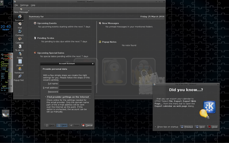The image size is (229, 143).
Task: Toggle Show tips on startup checkbox
Action: tap(155, 127)
